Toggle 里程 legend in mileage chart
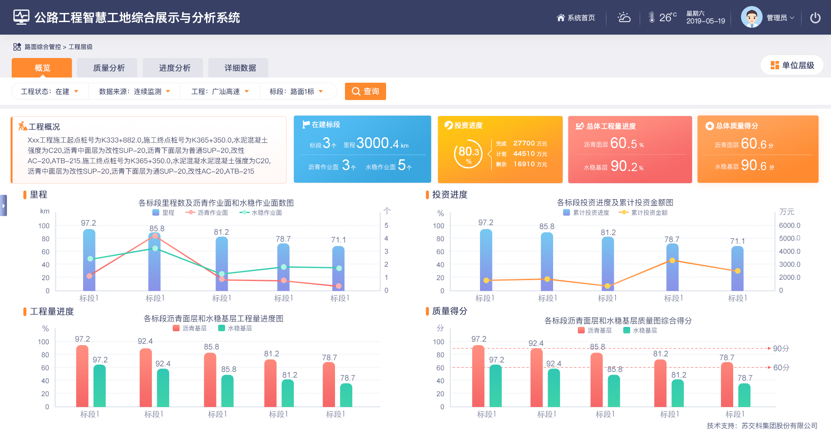Image resolution: width=831 pixels, height=433 pixels. coord(163,213)
